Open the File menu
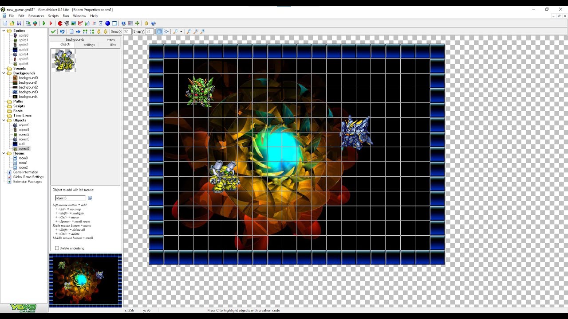Image resolution: width=568 pixels, height=319 pixels. (x=12, y=16)
